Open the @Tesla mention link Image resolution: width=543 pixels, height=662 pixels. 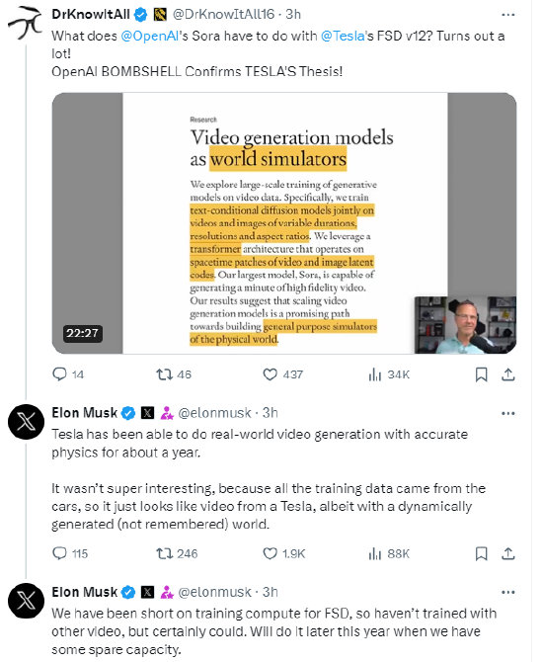(x=343, y=36)
